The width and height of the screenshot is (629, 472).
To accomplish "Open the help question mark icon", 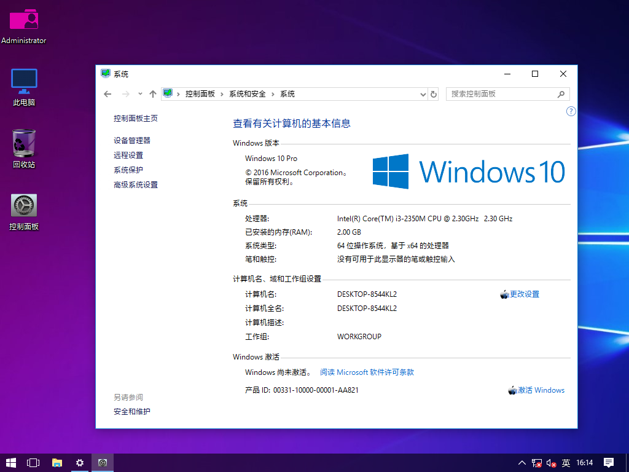I will coord(571,111).
